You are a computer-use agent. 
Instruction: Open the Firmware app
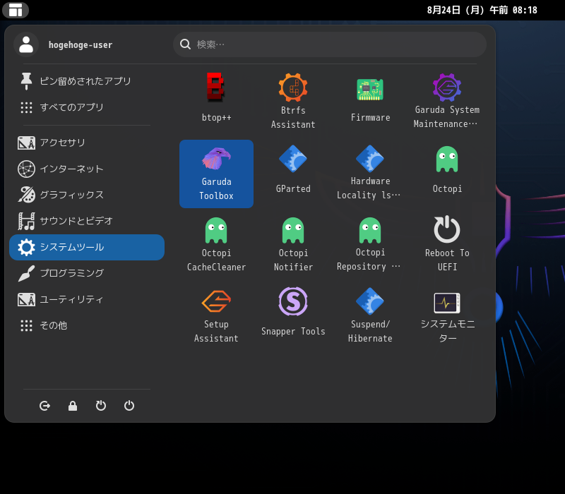370,97
